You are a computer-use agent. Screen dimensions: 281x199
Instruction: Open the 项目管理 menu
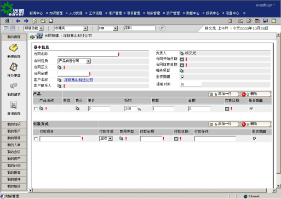tap(134, 13)
